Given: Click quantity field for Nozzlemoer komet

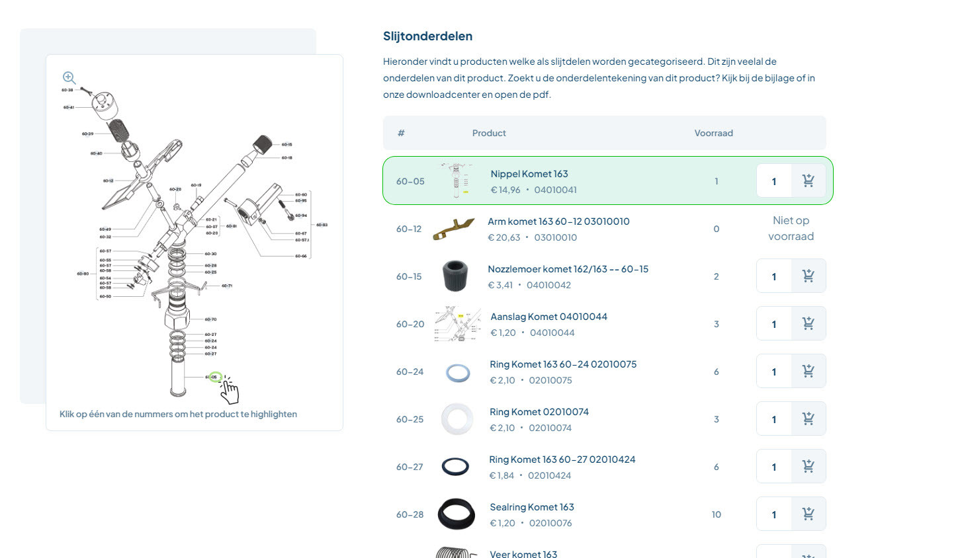Looking at the screenshot, I should pos(774,276).
